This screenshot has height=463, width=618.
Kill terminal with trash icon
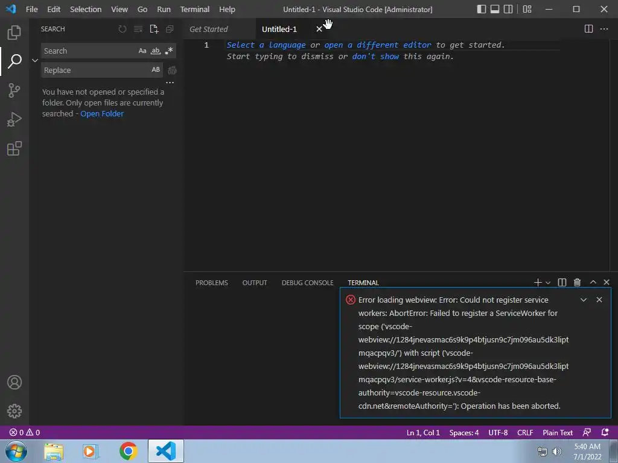577,282
